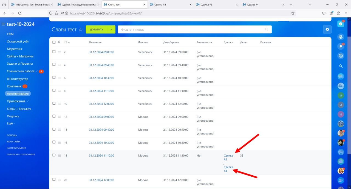The width and height of the screenshot is (351, 189).
Task: Toggle the left sidebar hamburger menu
Action: click(4, 24)
